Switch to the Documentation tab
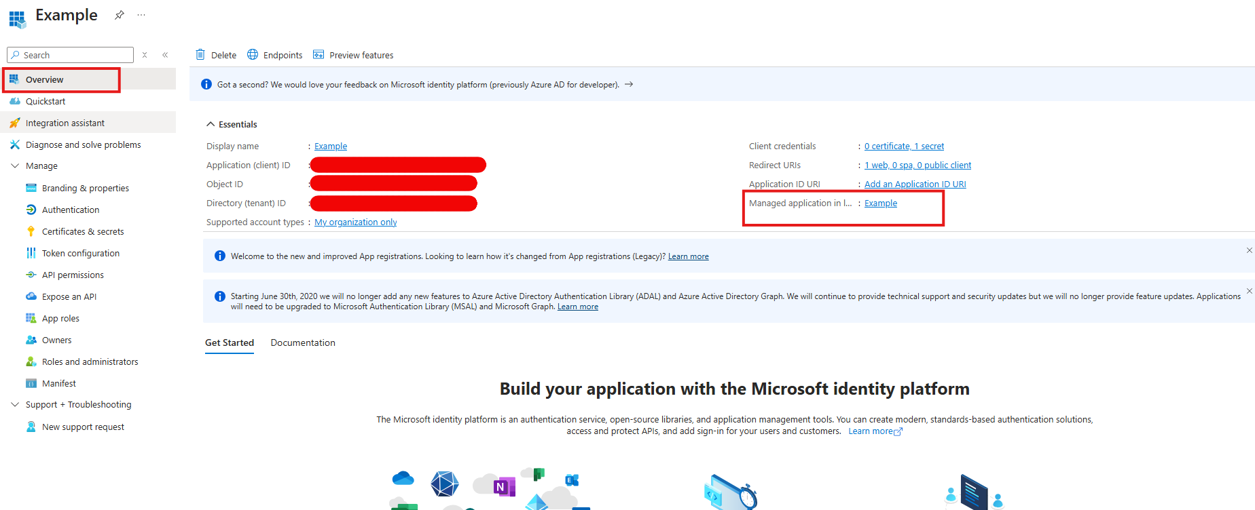The width and height of the screenshot is (1255, 510). pyautogui.click(x=303, y=342)
